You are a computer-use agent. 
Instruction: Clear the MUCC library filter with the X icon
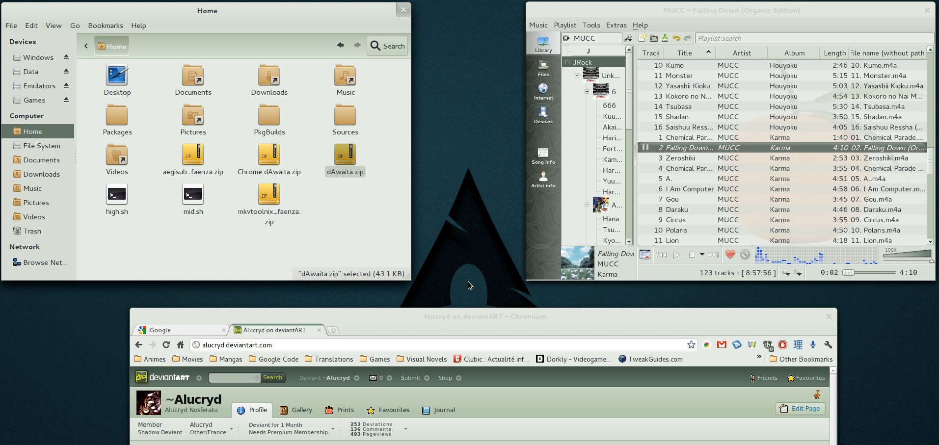pyautogui.click(x=566, y=38)
